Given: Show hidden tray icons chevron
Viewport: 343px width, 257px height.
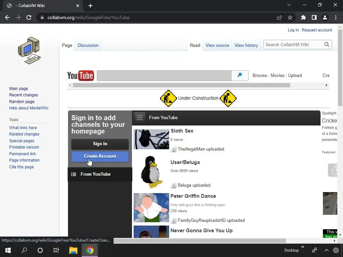Looking at the screenshot, I should coord(326,250).
